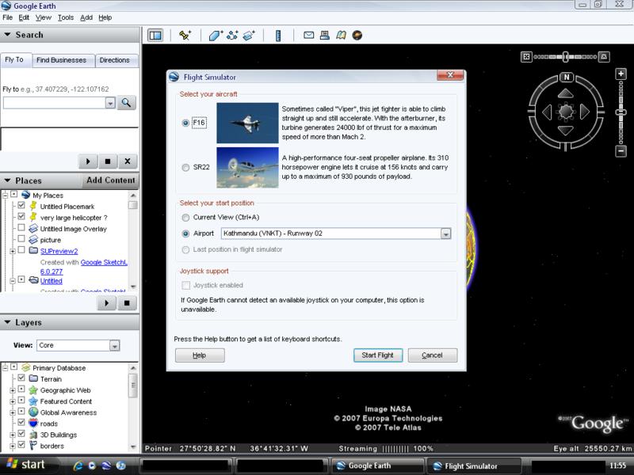Screen dimensions: 634x475
Task: Toggle the sidebar panel toolbar icon
Action: coord(155,35)
